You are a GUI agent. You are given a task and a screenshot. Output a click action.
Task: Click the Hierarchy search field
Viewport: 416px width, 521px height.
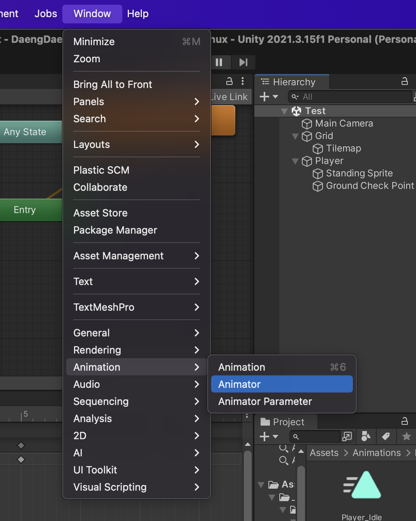click(x=350, y=97)
